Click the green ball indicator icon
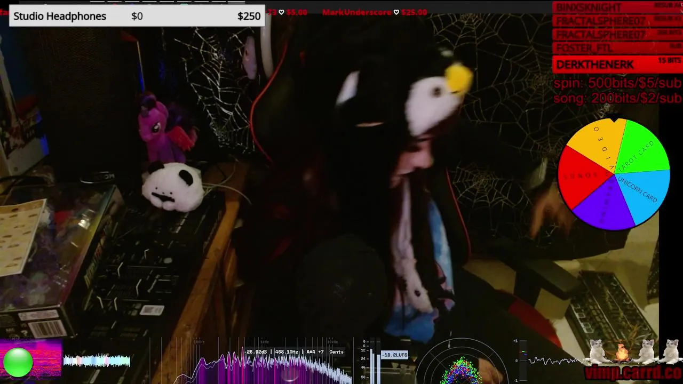The width and height of the screenshot is (683, 384). coord(18,362)
